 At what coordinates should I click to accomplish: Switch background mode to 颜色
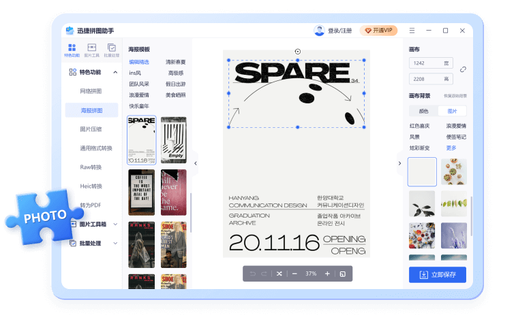coord(423,111)
